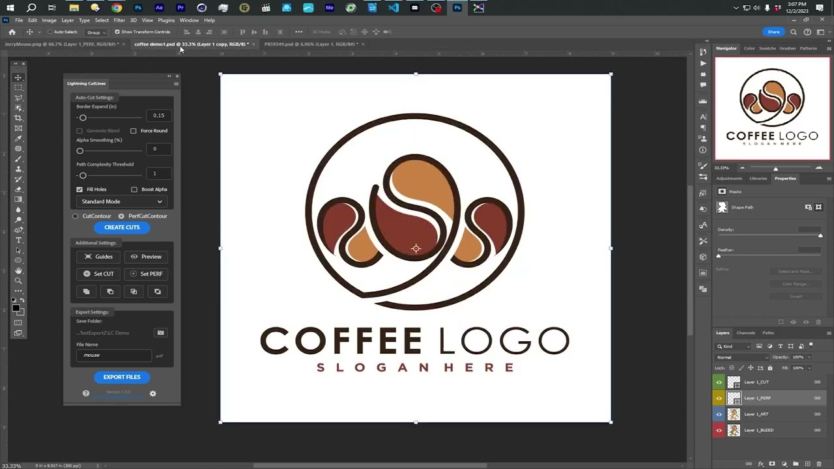
Task: Select the Hand tool
Action: click(18, 270)
